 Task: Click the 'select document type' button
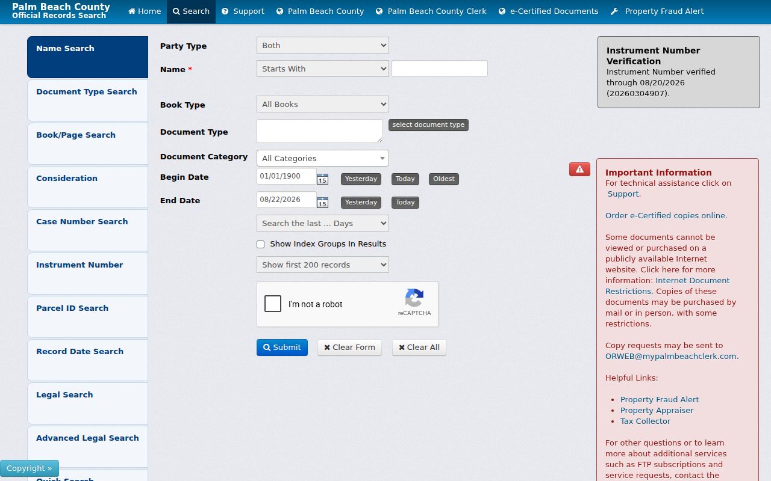coord(428,125)
